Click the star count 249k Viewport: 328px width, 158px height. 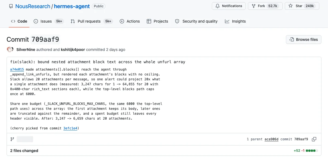coord(310,6)
